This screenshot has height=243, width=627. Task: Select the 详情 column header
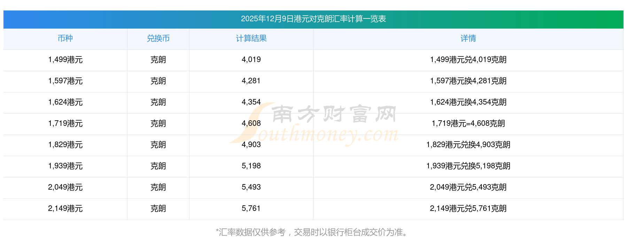point(468,39)
